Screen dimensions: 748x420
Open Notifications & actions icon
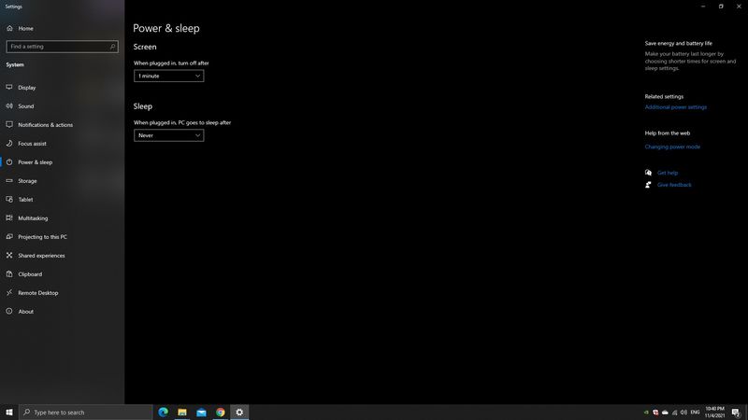click(x=9, y=124)
